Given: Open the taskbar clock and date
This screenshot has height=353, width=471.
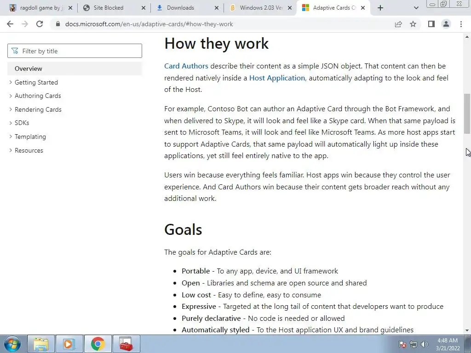Looking at the screenshot, I should [448, 344].
